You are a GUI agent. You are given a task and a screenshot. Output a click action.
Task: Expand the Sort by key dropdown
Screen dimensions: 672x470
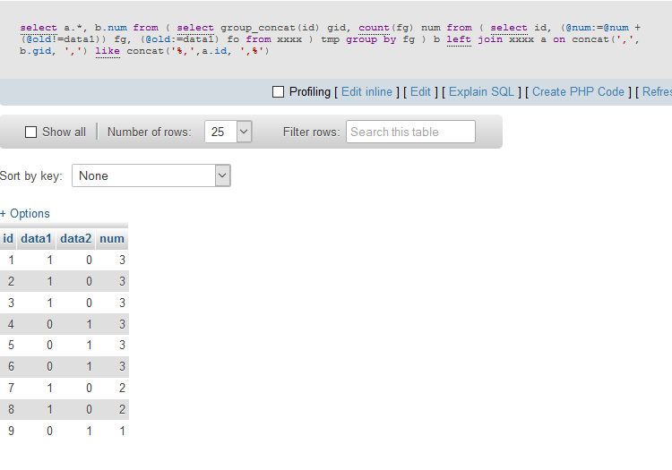pyautogui.click(x=151, y=176)
